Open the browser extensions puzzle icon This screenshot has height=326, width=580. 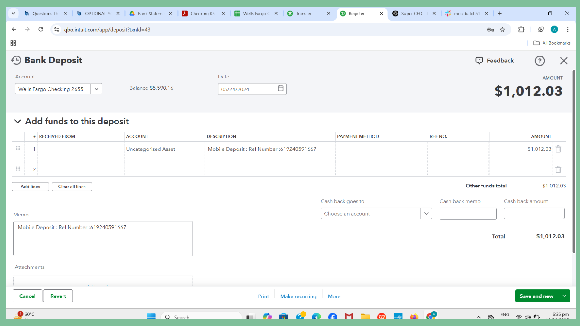click(521, 30)
